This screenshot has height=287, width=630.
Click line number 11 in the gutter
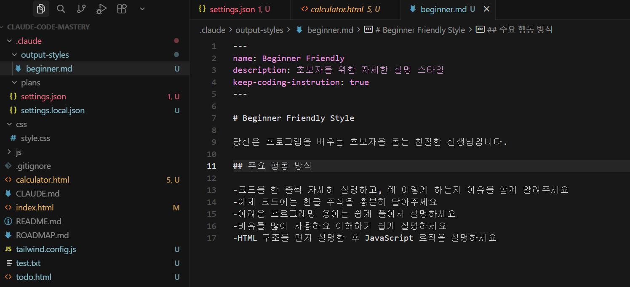(211, 166)
